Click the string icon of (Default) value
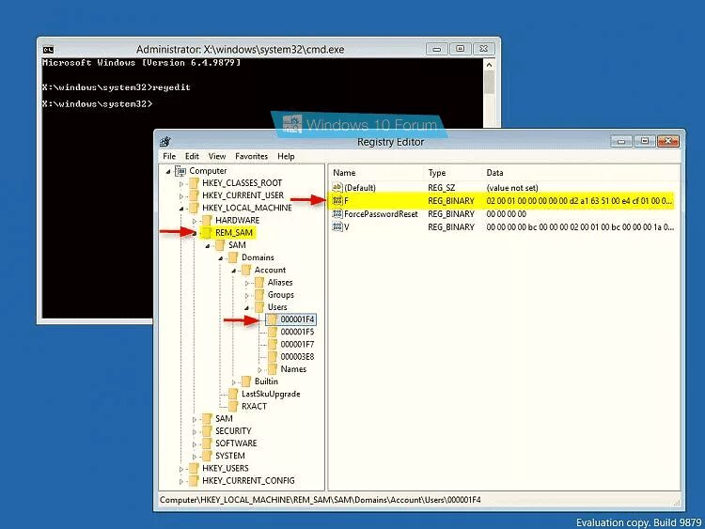Viewport: 705px width, 529px height. point(337,187)
